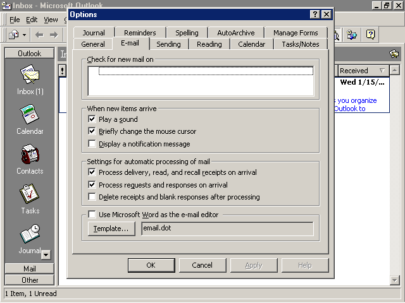Toggle Process delivery, read, and recall receipts
The image size is (405, 303).
click(92, 172)
